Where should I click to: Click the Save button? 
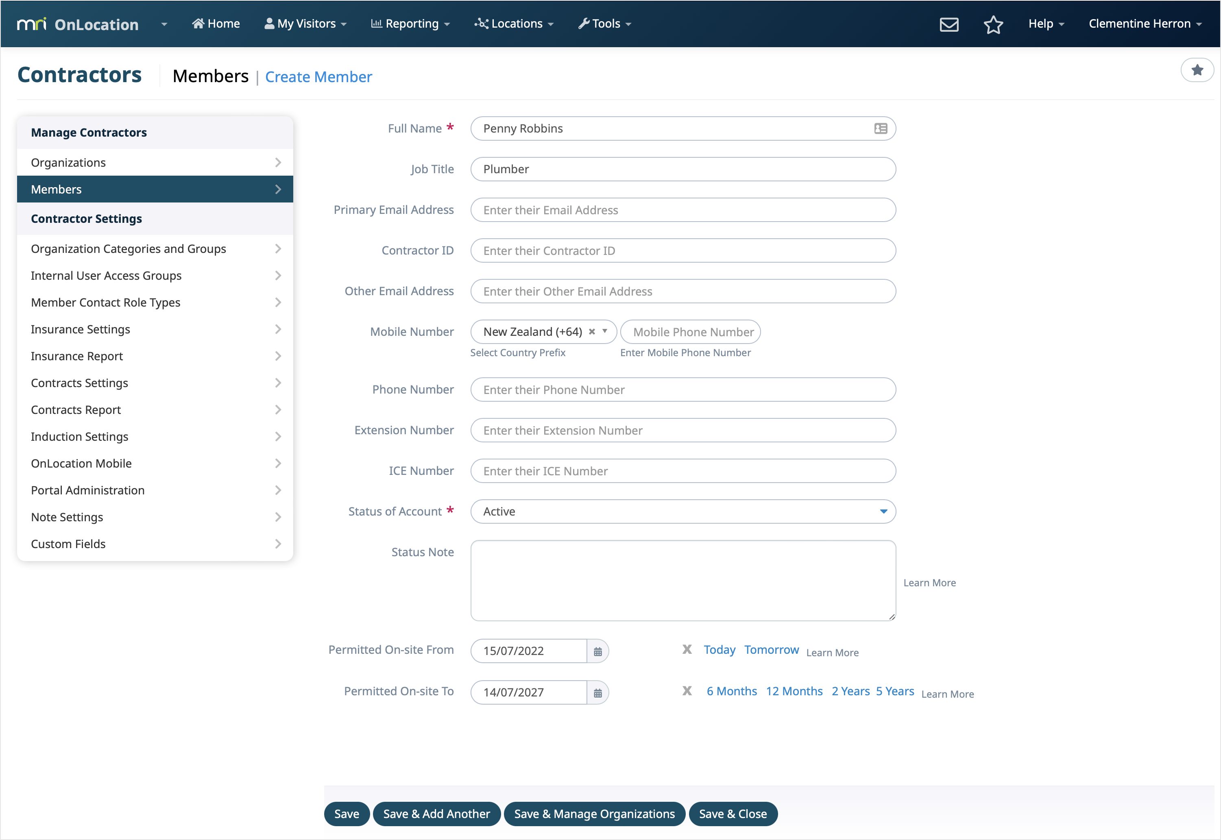[x=347, y=814]
